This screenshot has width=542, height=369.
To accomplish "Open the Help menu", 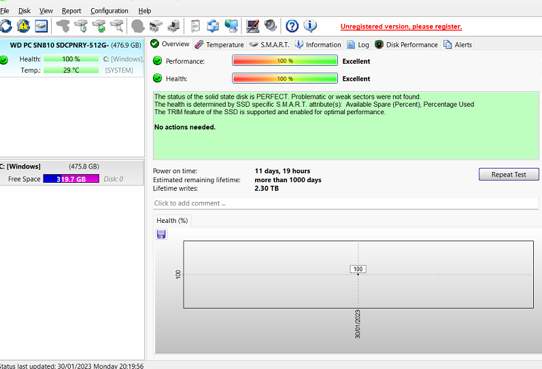I will (144, 11).
